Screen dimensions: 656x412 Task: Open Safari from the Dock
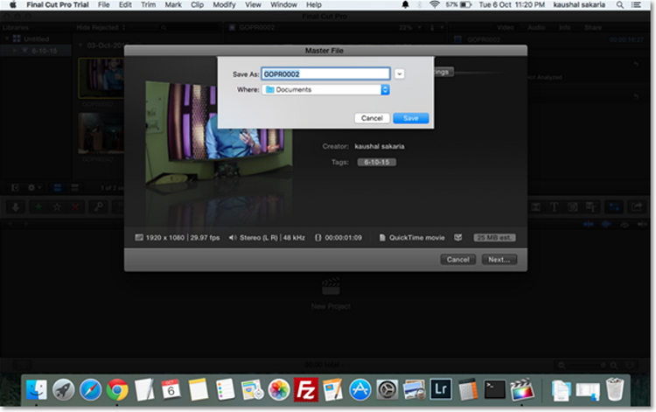(90, 390)
